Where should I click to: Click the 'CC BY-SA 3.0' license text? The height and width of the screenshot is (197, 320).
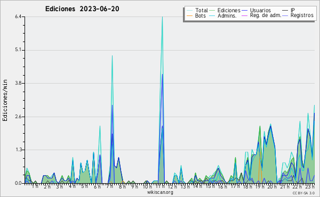click(303, 193)
